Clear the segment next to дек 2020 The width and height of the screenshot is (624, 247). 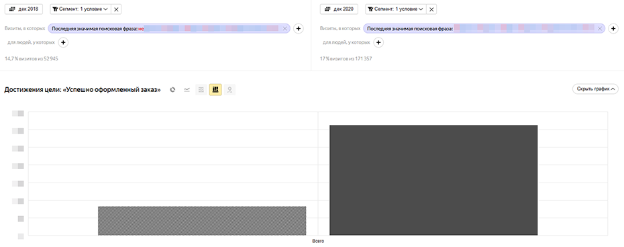(x=431, y=9)
